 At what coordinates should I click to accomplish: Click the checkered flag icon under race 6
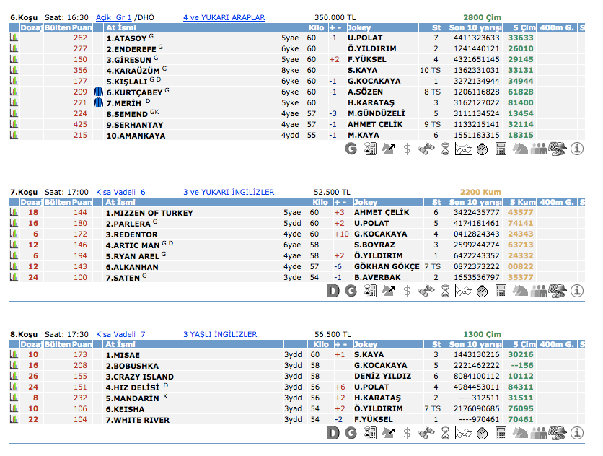[558, 149]
